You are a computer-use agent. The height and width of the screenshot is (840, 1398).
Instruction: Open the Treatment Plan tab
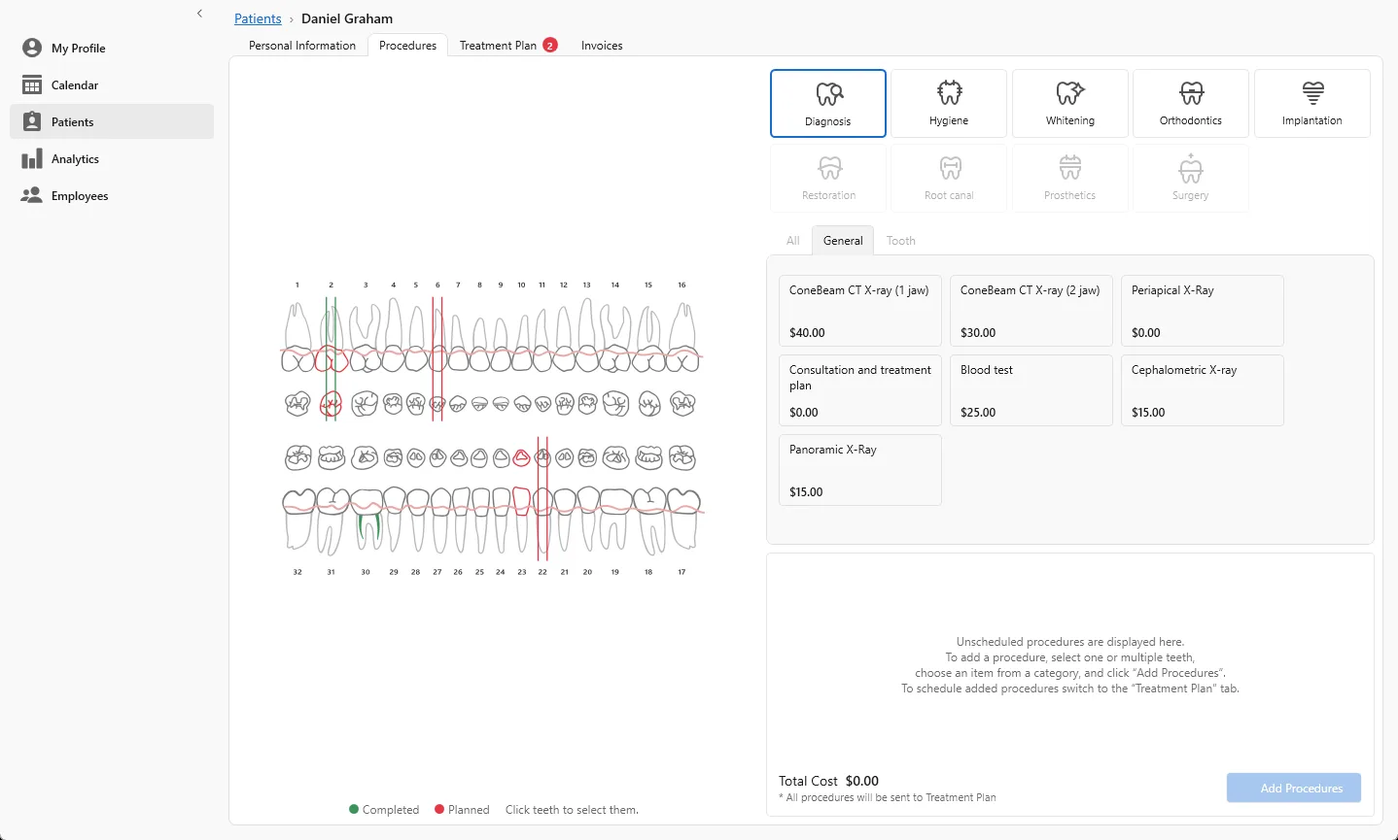508,46
